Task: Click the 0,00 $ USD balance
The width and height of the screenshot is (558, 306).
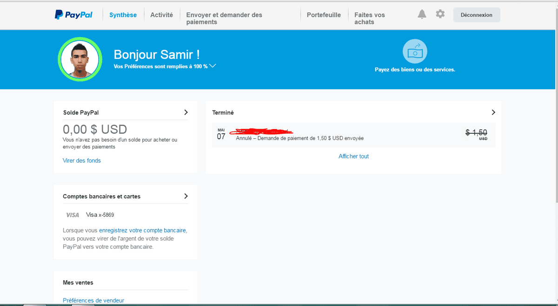Action: 95,129
